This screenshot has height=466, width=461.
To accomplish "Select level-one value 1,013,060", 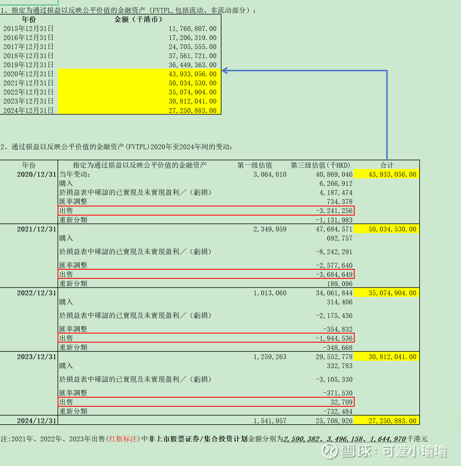I will point(270,293).
